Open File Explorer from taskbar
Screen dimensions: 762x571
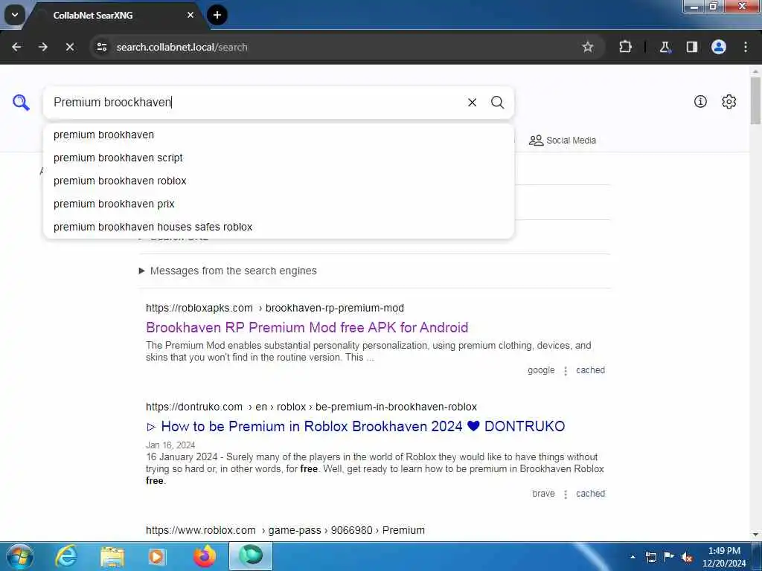[x=112, y=556]
